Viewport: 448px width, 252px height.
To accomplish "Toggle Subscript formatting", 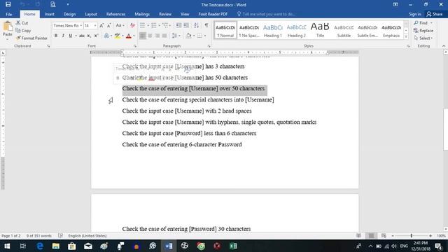I will coord(89,36).
